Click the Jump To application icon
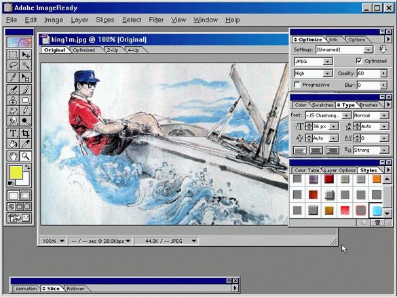The width and height of the screenshot is (397, 297). tap(19, 218)
